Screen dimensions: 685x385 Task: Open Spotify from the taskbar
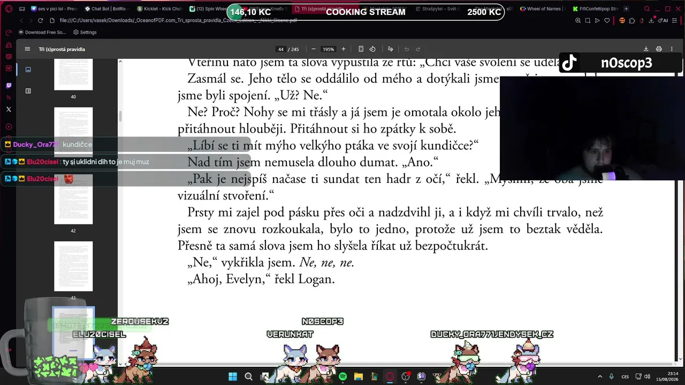(x=342, y=376)
